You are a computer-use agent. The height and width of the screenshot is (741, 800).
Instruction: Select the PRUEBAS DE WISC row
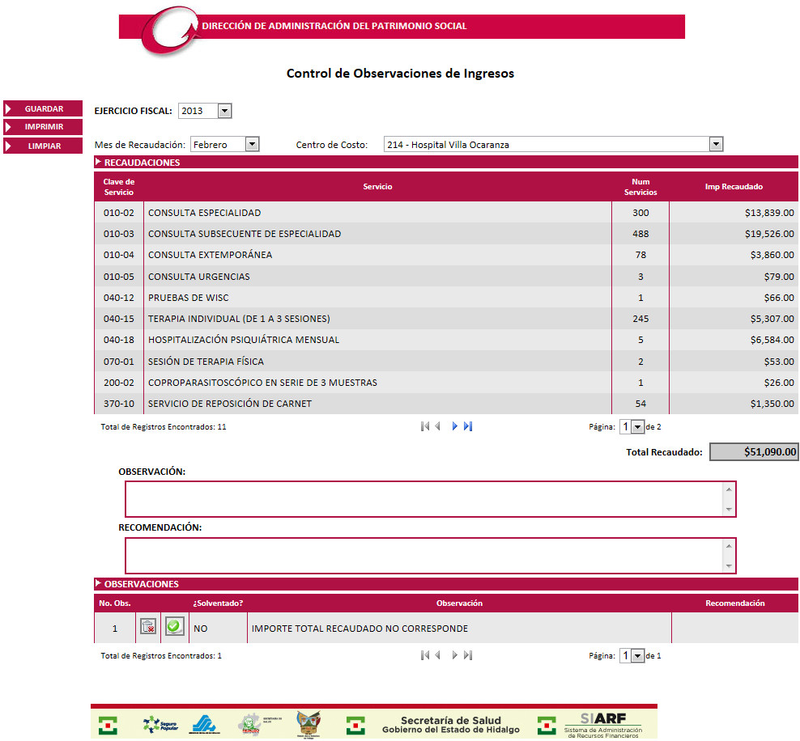446,298
